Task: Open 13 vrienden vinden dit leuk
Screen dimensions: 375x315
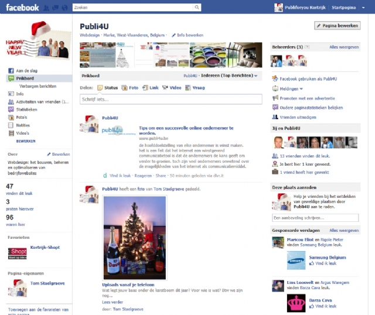Action: [x=305, y=156]
